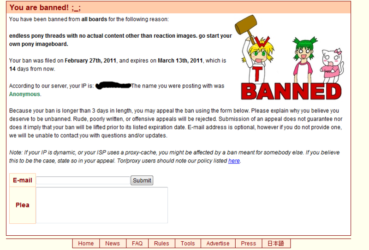369x250 pixels.
Task: Click the Advertise link
Action: (218, 244)
